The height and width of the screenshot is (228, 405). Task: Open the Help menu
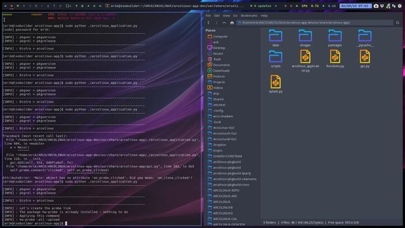tap(264, 16)
